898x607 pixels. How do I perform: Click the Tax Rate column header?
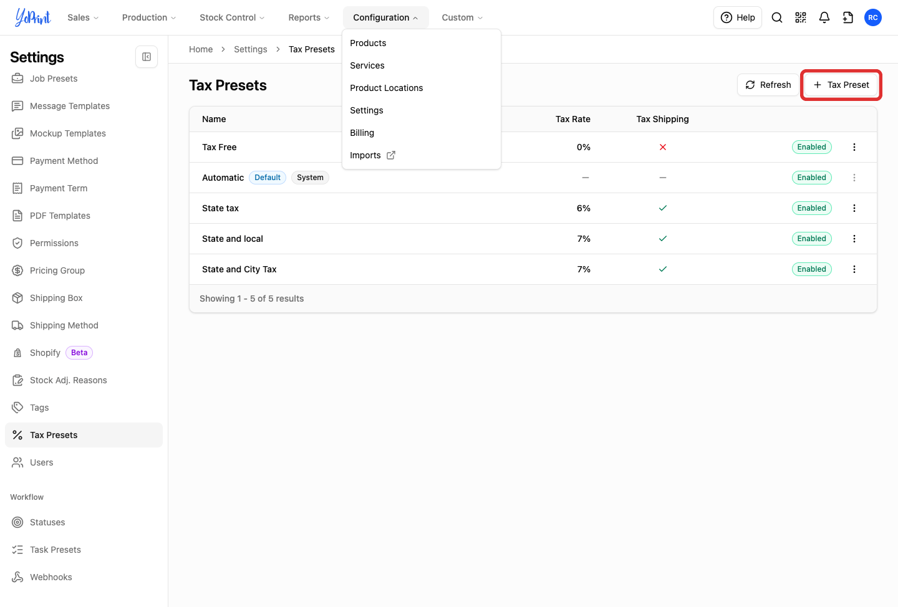[572, 119]
